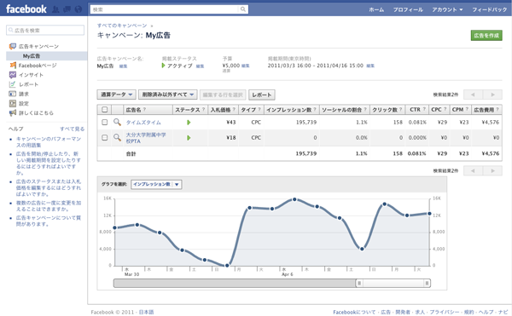Click すべて見る help link

73,129
